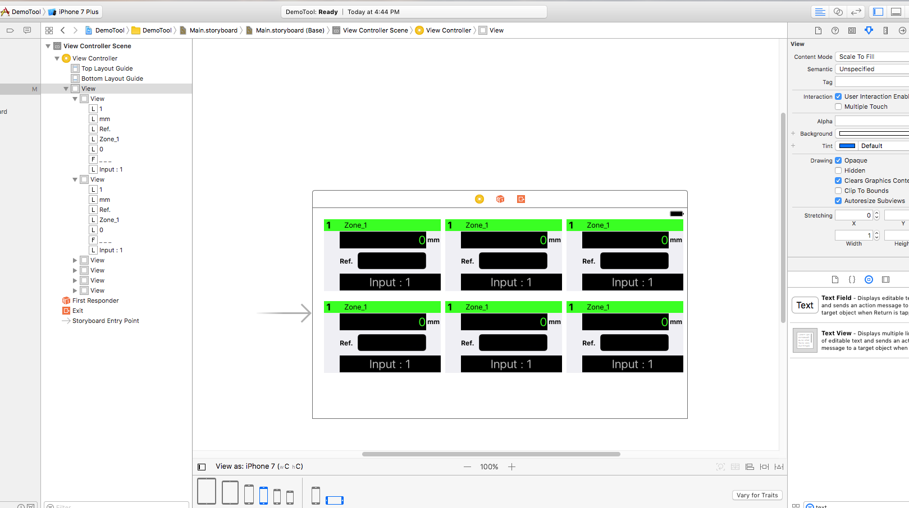The height and width of the screenshot is (508, 909).
Task: Toggle the Opaque checkbox
Action: coord(838,160)
